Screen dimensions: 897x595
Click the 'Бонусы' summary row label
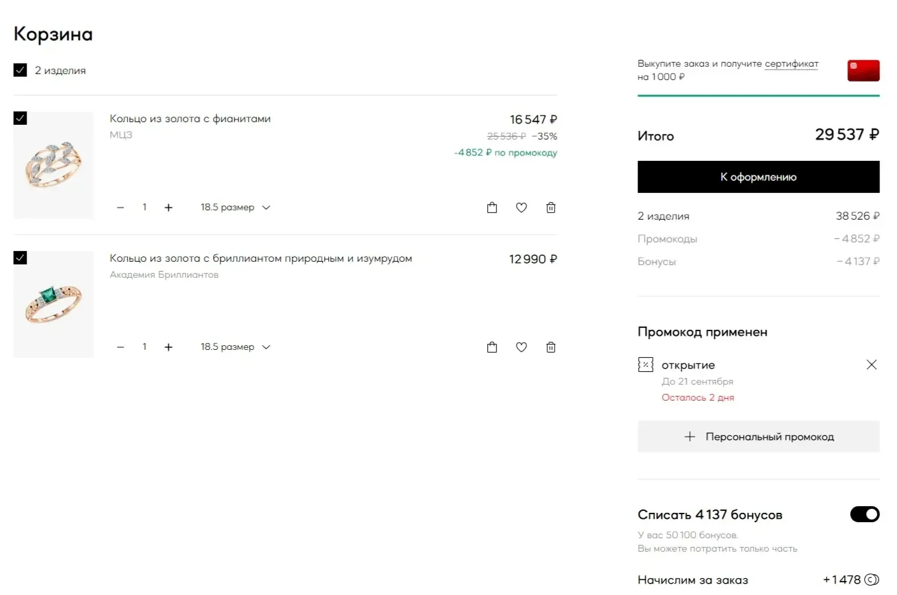[x=656, y=261]
